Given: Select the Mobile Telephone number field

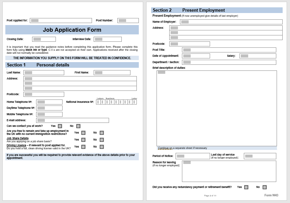Looking at the screenshot, I should (x=50, y=114).
